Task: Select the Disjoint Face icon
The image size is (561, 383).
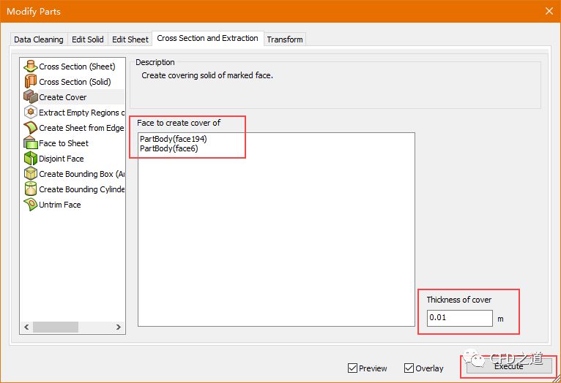Action: click(31, 159)
